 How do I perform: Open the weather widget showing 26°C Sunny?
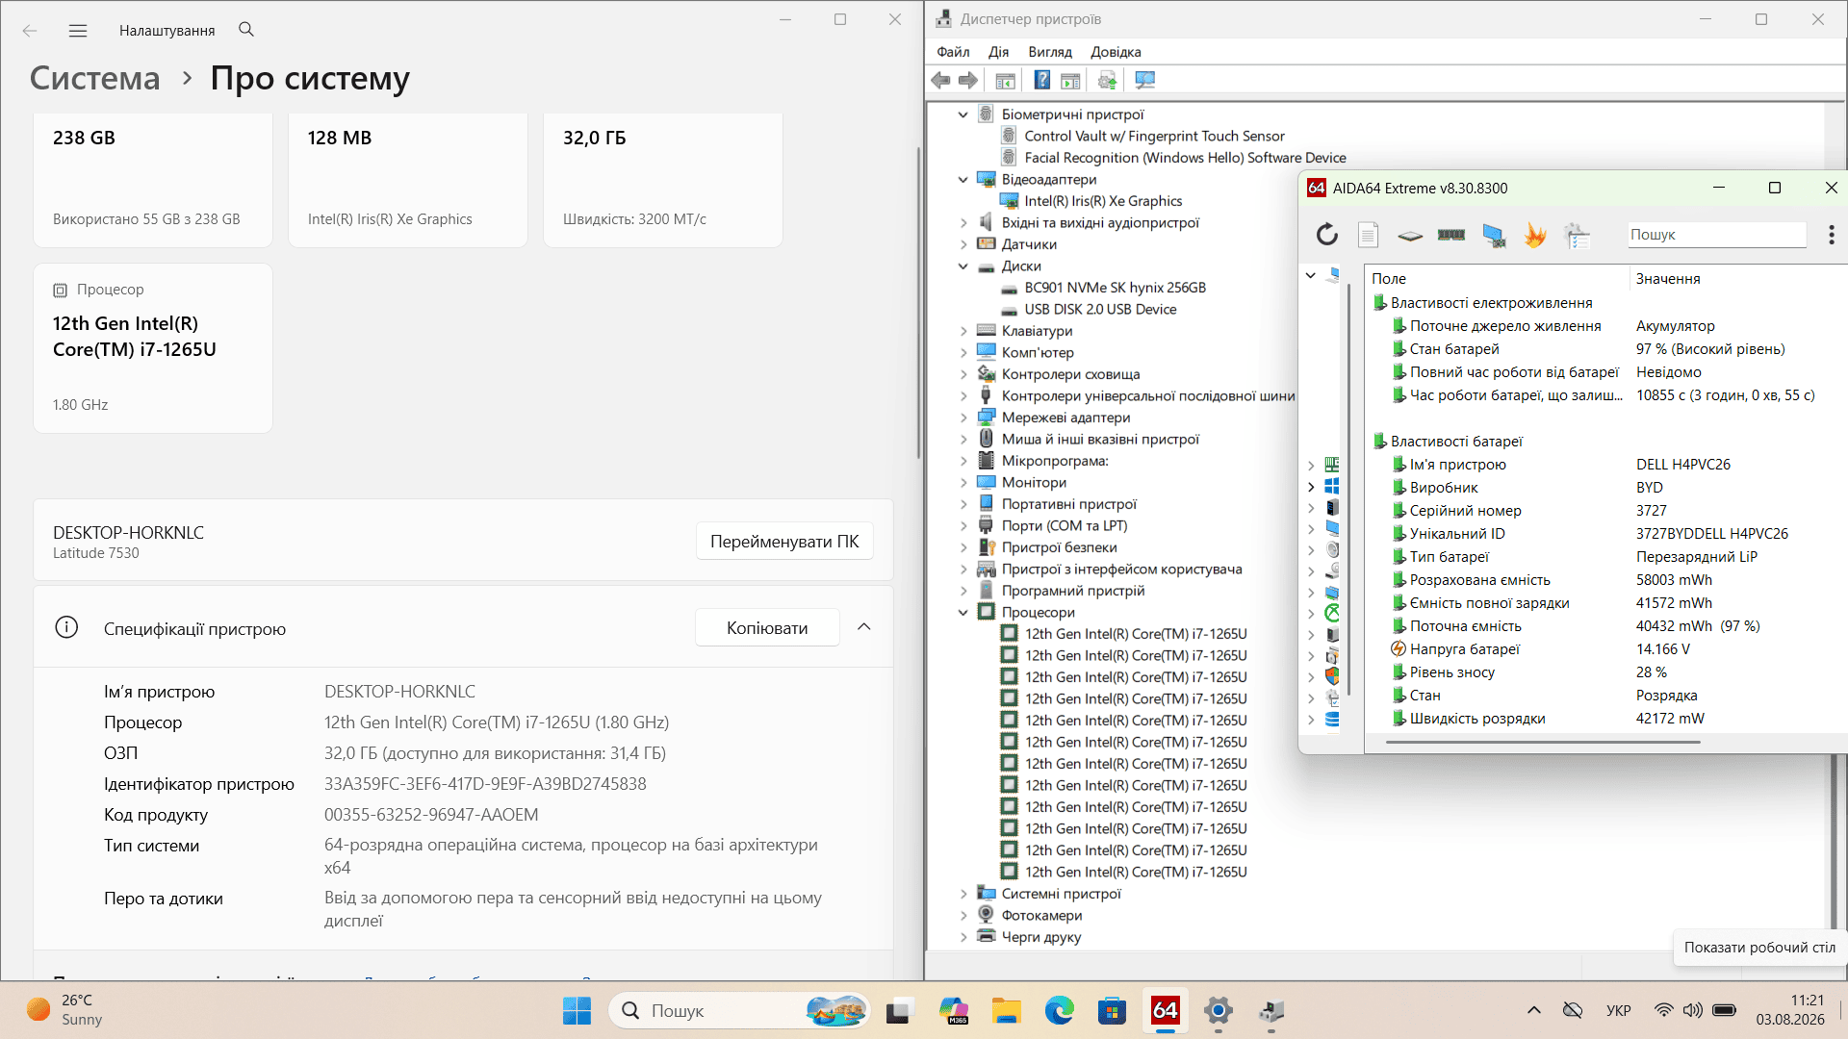tap(64, 1010)
